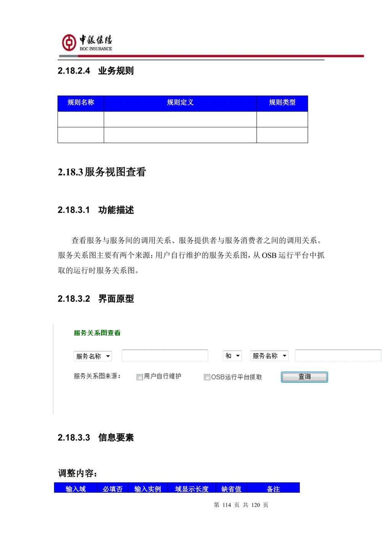
Task: Open the 和 condition dropdown
Action: click(x=232, y=355)
